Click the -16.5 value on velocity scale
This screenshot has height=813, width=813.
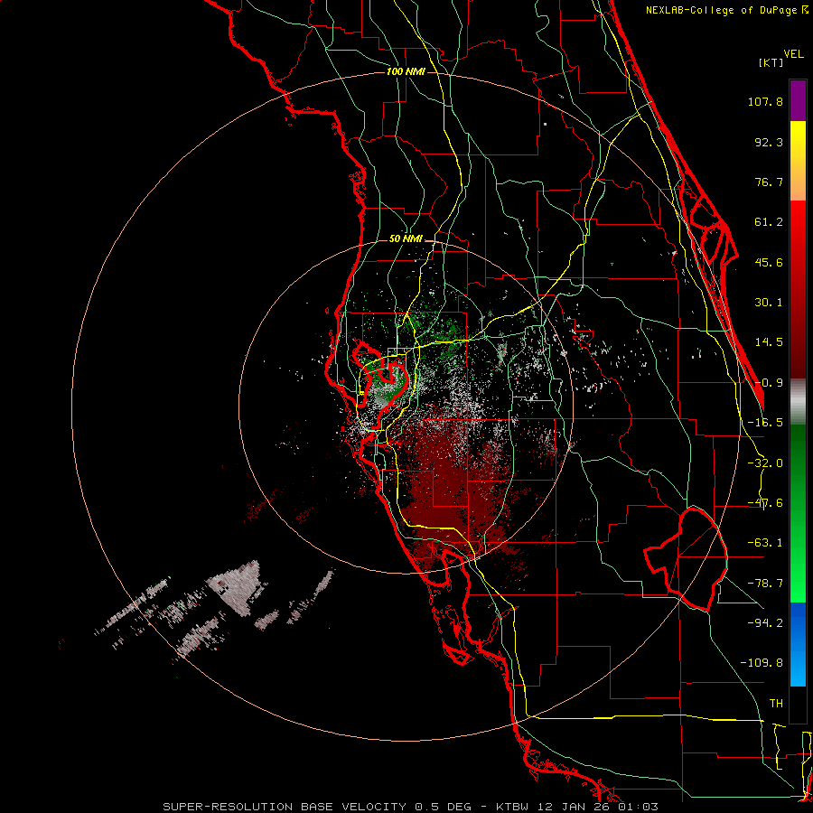(x=765, y=423)
